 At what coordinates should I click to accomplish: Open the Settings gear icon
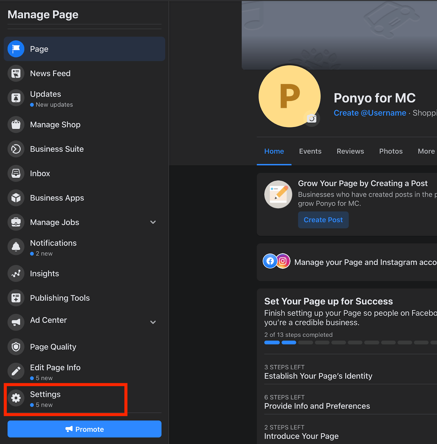coord(16,398)
